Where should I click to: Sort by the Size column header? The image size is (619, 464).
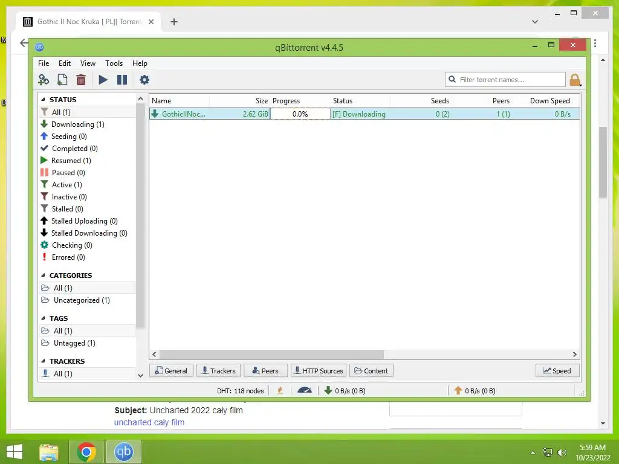pyautogui.click(x=239, y=101)
